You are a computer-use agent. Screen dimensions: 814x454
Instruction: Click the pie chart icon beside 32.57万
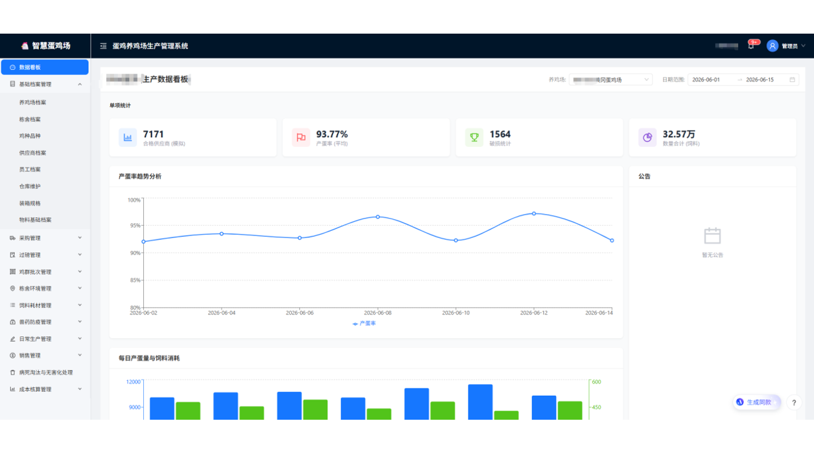pyautogui.click(x=647, y=137)
